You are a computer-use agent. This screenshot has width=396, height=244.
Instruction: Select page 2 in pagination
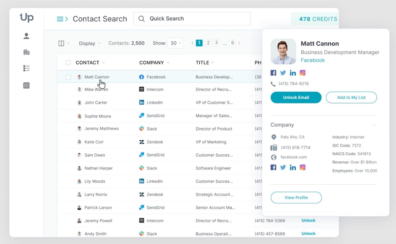click(208, 43)
